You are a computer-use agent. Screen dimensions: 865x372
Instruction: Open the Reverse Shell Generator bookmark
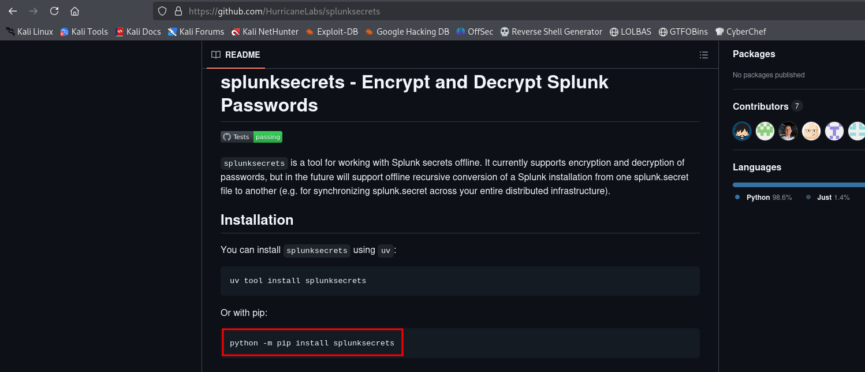pos(551,32)
